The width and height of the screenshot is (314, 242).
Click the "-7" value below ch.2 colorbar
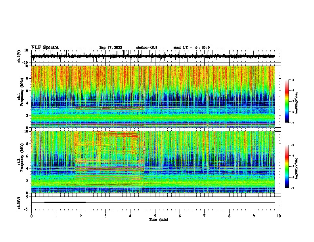pyautogui.click(x=292, y=188)
